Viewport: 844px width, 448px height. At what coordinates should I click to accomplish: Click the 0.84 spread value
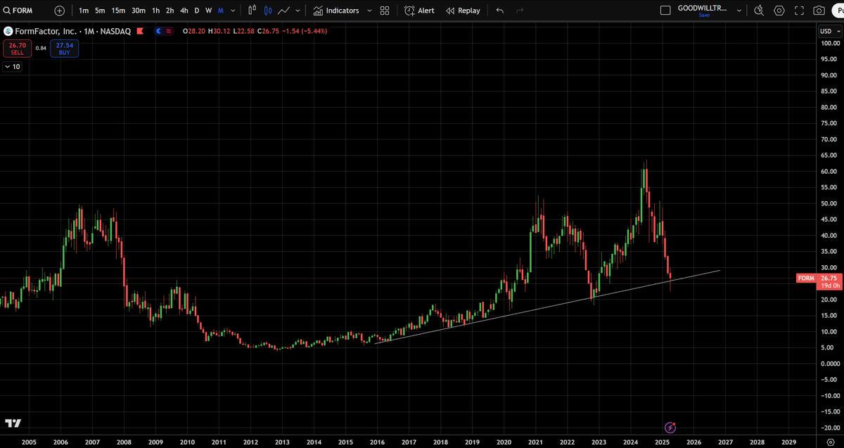coord(41,49)
